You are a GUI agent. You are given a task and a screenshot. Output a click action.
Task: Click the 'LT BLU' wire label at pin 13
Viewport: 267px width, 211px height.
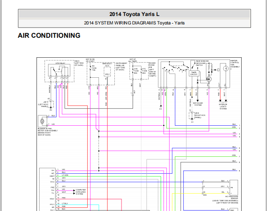coord(65,203)
